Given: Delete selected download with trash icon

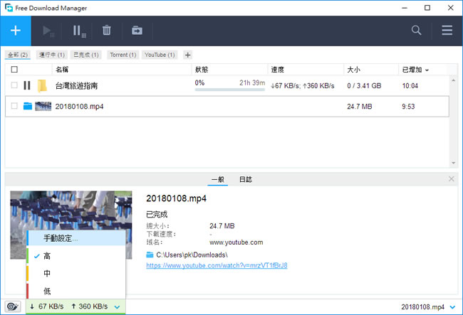Looking at the screenshot, I should pos(107,31).
